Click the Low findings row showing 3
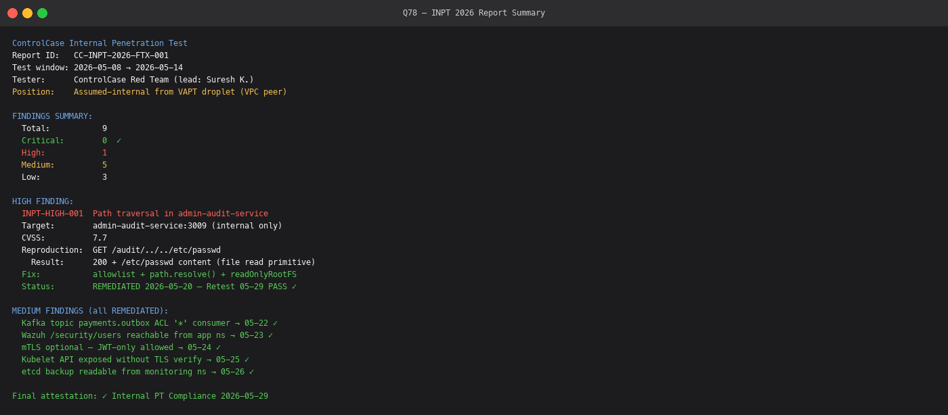 (64, 177)
